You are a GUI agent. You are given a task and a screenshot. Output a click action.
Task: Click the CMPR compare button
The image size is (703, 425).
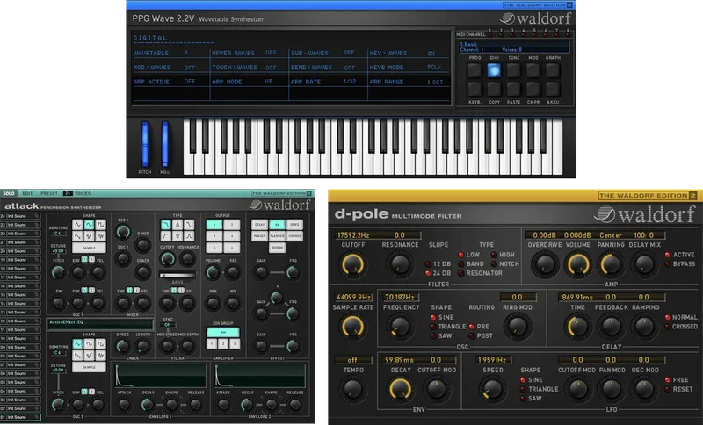coord(533,89)
